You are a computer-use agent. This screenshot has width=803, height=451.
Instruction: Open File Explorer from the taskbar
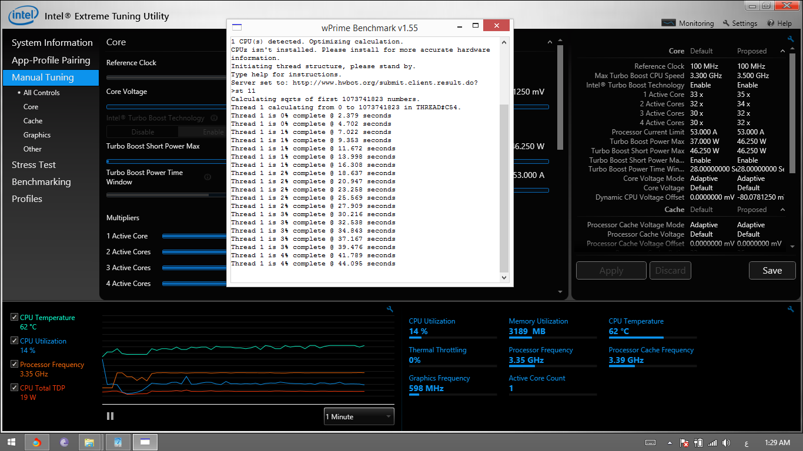pyautogui.click(x=89, y=442)
